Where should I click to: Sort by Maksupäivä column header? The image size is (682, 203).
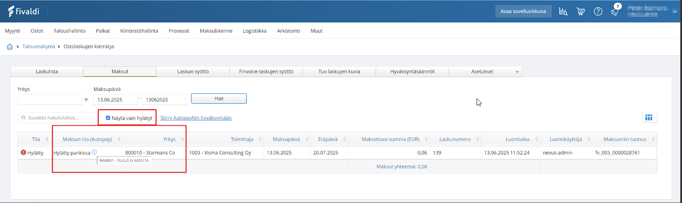click(x=286, y=139)
